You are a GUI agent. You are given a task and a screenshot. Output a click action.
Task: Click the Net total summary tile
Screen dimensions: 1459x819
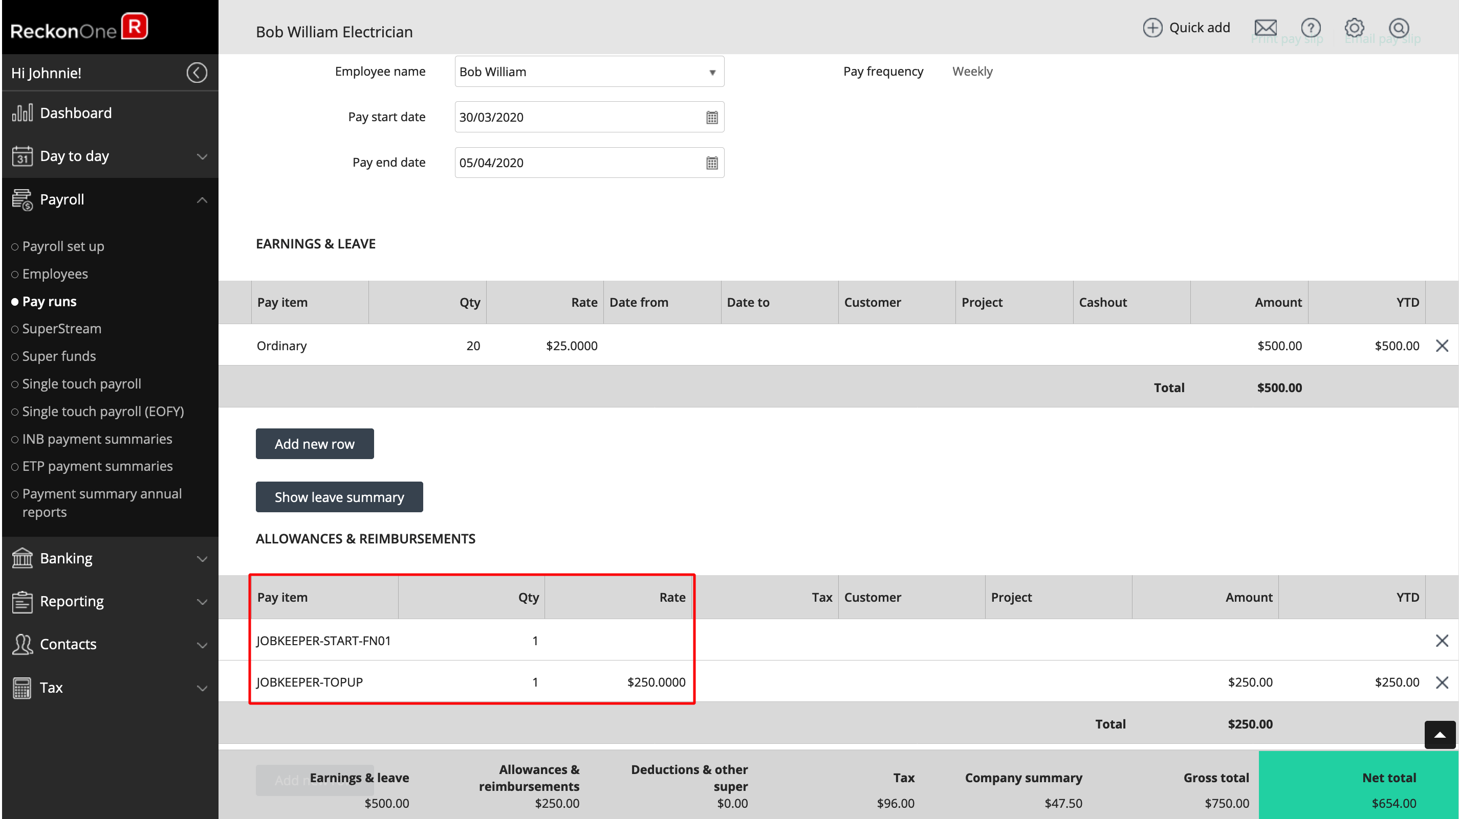[x=1358, y=785]
